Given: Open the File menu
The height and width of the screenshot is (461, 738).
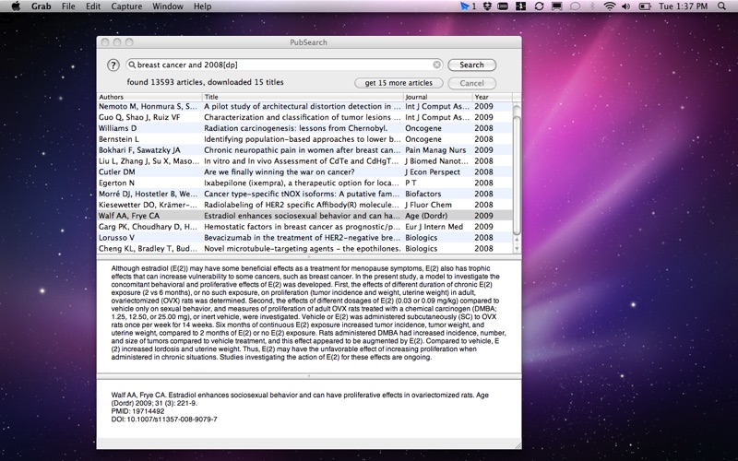Looking at the screenshot, I should click(68, 6).
